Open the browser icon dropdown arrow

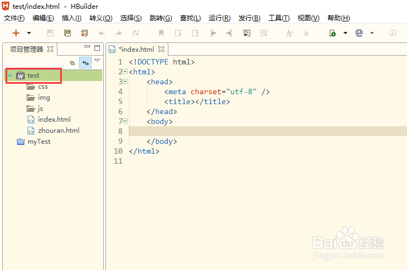click(x=372, y=33)
